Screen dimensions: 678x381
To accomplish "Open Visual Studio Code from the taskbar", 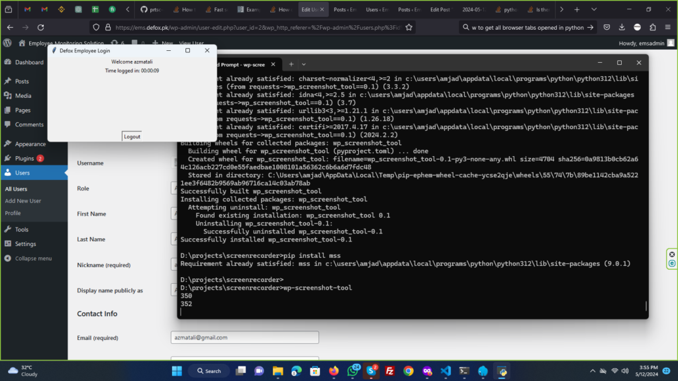I will [x=446, y=371].
